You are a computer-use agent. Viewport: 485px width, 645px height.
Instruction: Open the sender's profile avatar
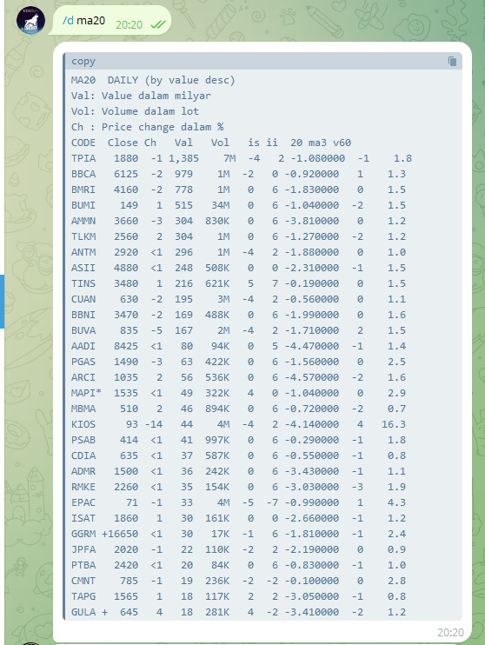(x=30, y=20)
